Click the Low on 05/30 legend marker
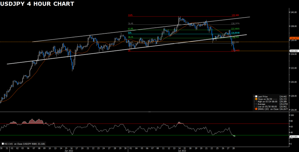 256,107
